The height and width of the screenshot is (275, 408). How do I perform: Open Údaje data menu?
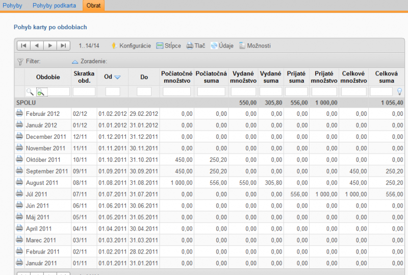click(x=222, y=46)
